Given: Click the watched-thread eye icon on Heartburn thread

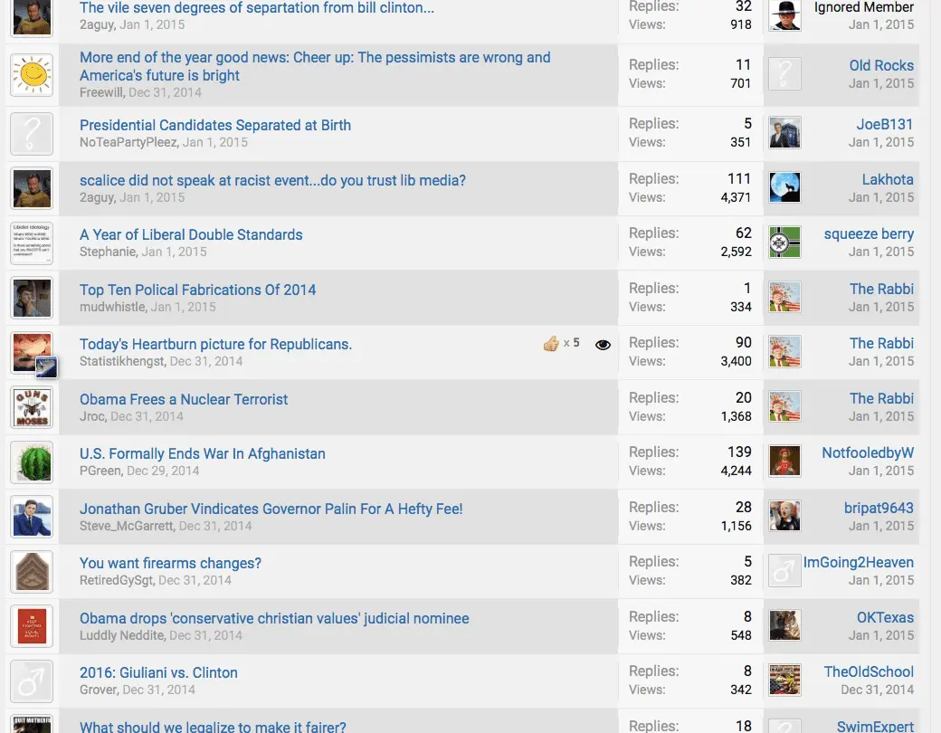Looking at the screenshot, I should (x=603, y=345).
